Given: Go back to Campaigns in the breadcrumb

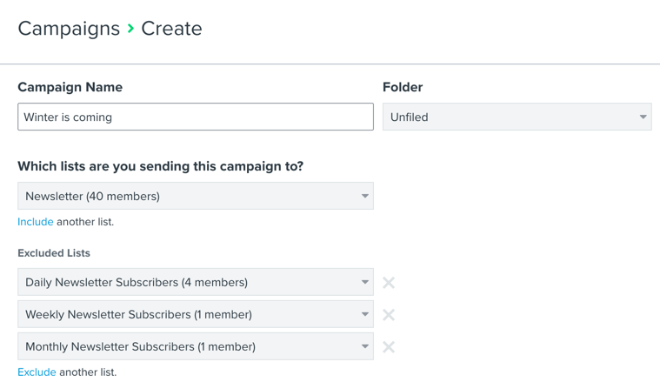Looking at the screenshot, I should (x=69, y=29).
